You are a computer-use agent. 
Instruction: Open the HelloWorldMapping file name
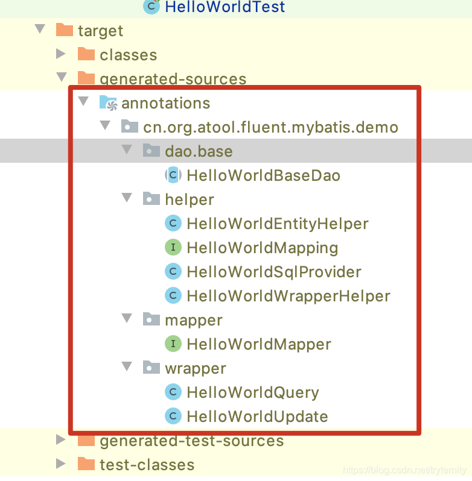click(263, 248)
